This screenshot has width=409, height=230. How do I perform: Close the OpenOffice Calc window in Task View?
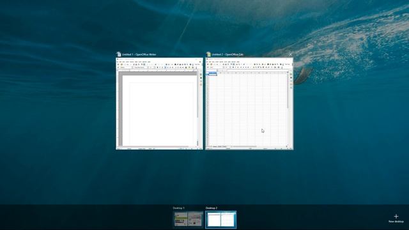click(290, 54)
